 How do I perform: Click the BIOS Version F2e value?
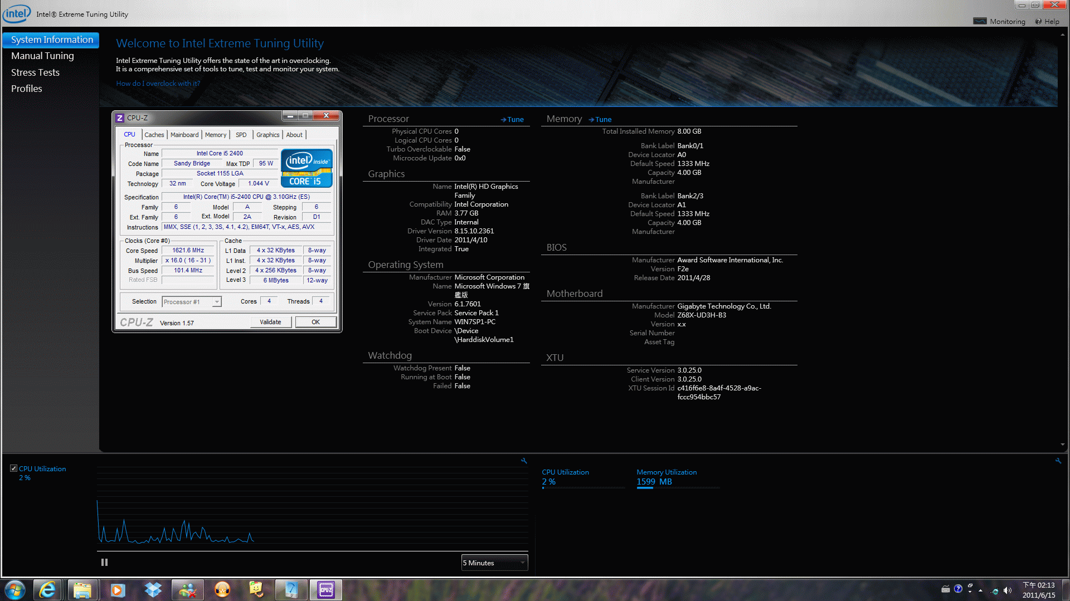(683, 269)
